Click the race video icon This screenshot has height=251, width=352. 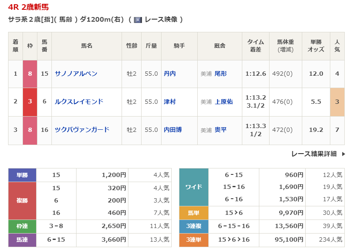pyautogui.click(x=138, y=20)
